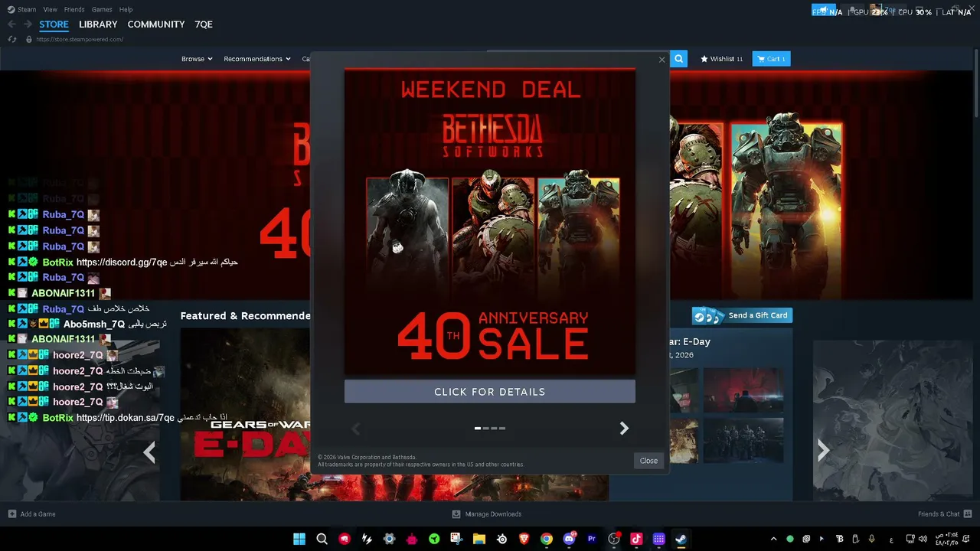Image resolution: width=980 pixels, height=551 pixels.
Task: Open Discord from the taskbar
Action: point(570,539)
